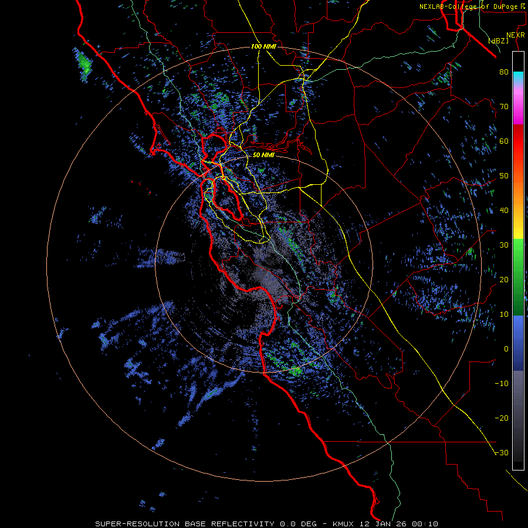
Task: Click the -30 value on the dBZ scale
Action: click(x=502, y=452)
